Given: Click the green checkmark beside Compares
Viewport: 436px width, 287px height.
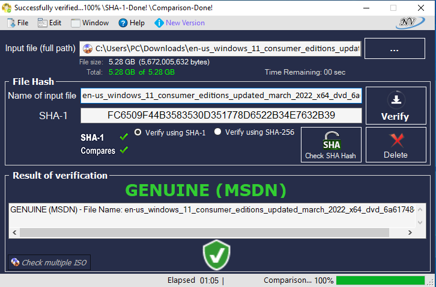Looking at the screenshot, I should click(x=124, y=150).
